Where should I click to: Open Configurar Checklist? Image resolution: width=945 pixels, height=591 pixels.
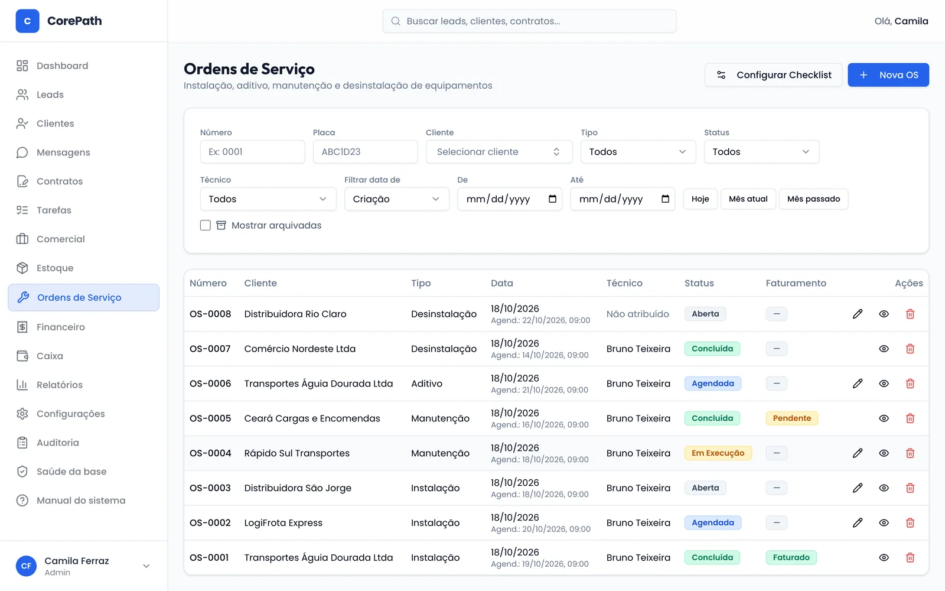pos(774,75)
